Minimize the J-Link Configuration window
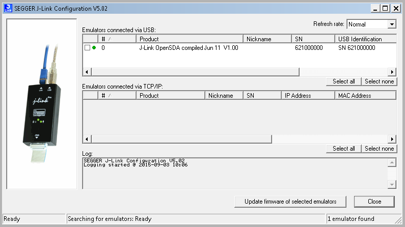The width and height of the screenshot is (405, 227). click(375, 9)
